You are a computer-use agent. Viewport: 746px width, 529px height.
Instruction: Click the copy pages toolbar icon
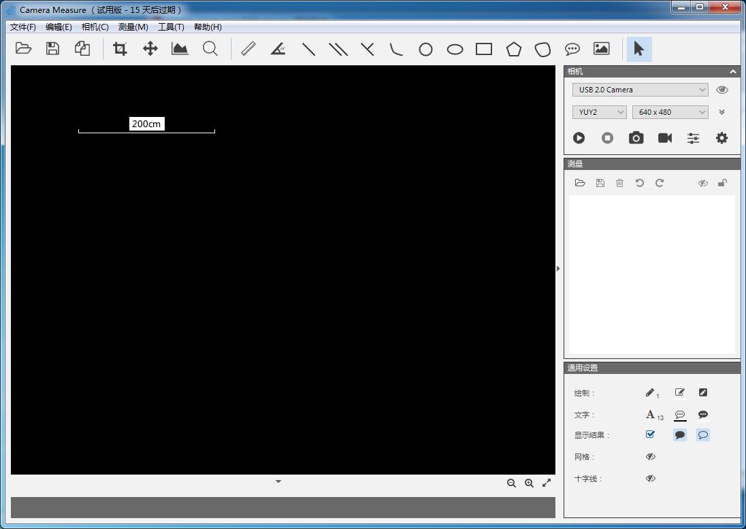(82, 48)
